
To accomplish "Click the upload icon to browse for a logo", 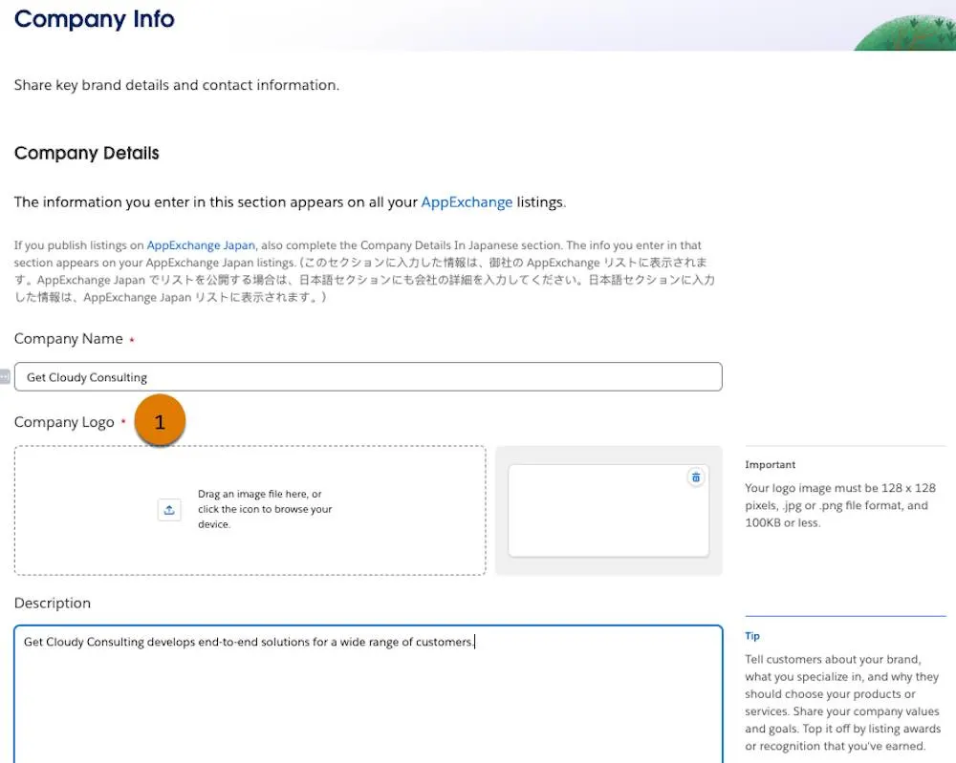I will click(169, 510).
